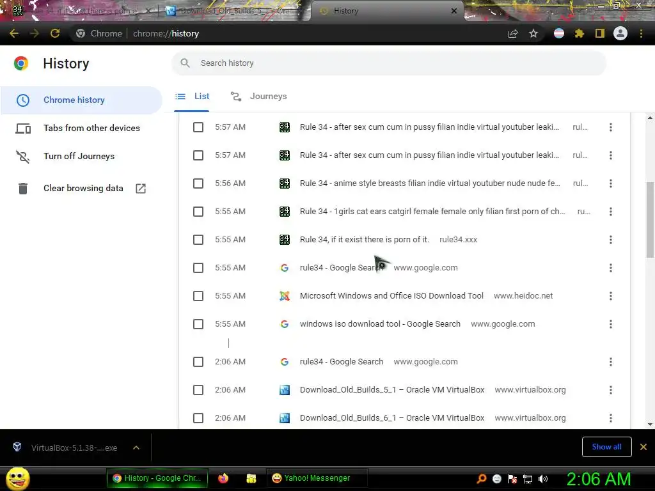Open the profile avatar menu
This screenshot has height=491, width=655.
pos(620,33)
